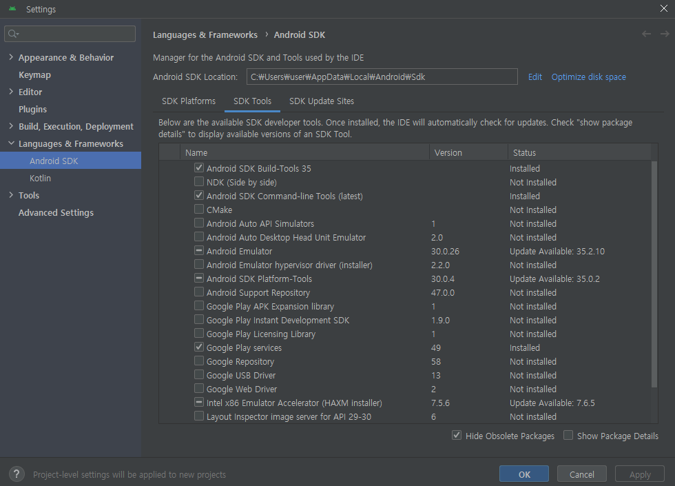Click version '30.0.26' cell
The width and height of the screenshot is (675, 486).
pos(445,251)
